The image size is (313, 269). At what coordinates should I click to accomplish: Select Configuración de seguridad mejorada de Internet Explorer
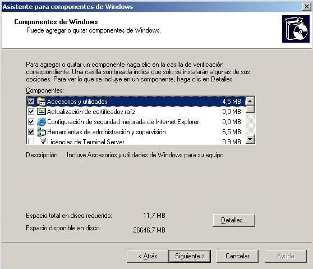point(136,122)
